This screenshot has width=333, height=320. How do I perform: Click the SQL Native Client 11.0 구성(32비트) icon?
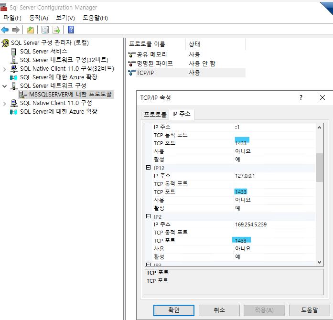14,69
